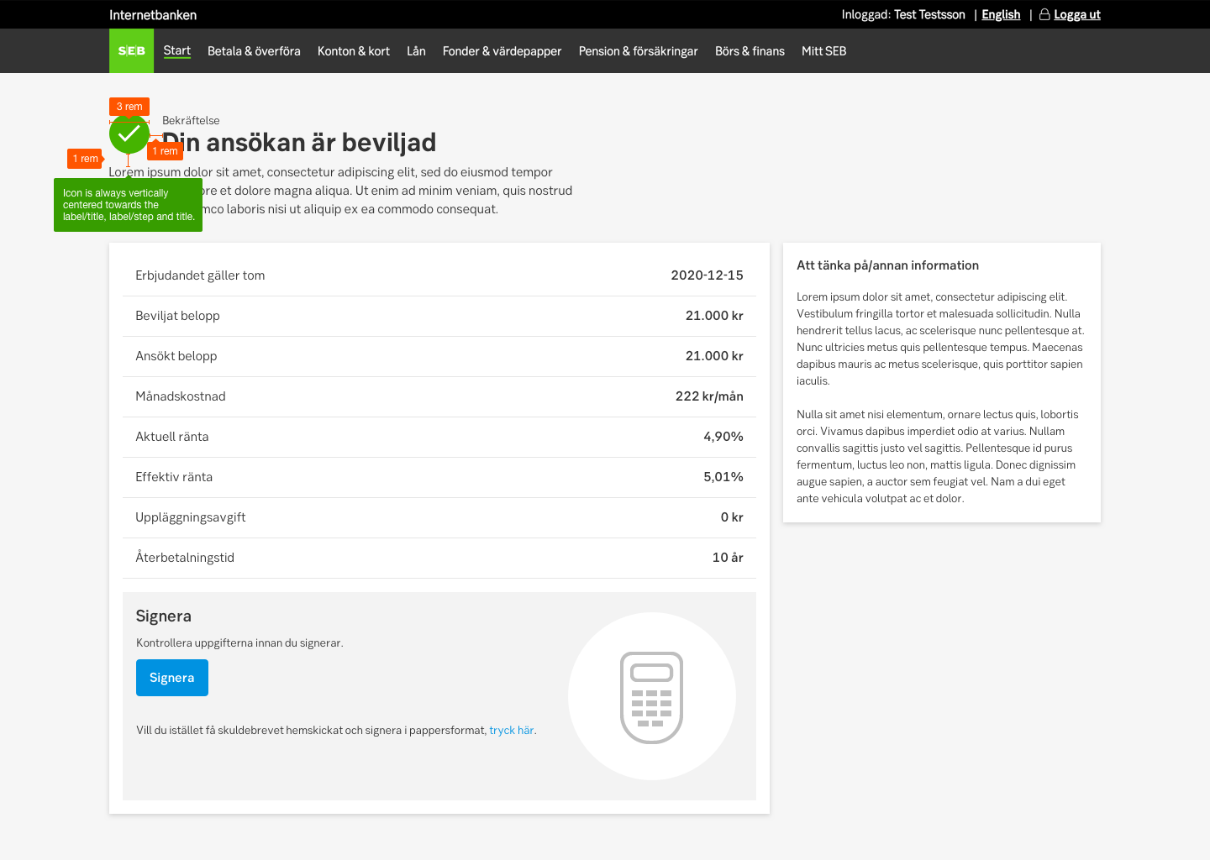Navigate to Pension & försäkringar
1210x860 pixels.
click(638, 51)
